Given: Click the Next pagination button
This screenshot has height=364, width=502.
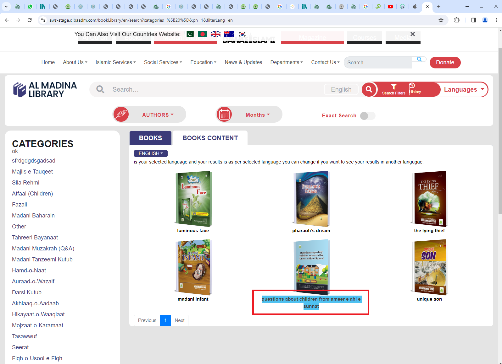Looking at the screenshot, I should click(x=179, y=320).
